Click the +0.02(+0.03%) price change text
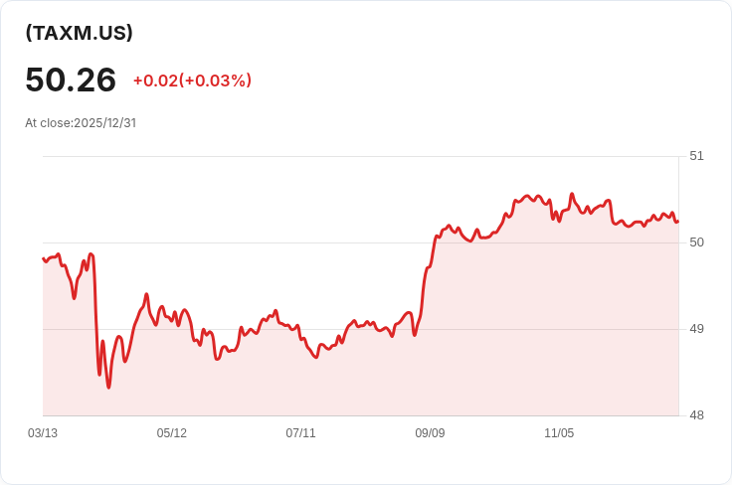Viewport: 732px width, 485px height. click(x=192, y=81)
